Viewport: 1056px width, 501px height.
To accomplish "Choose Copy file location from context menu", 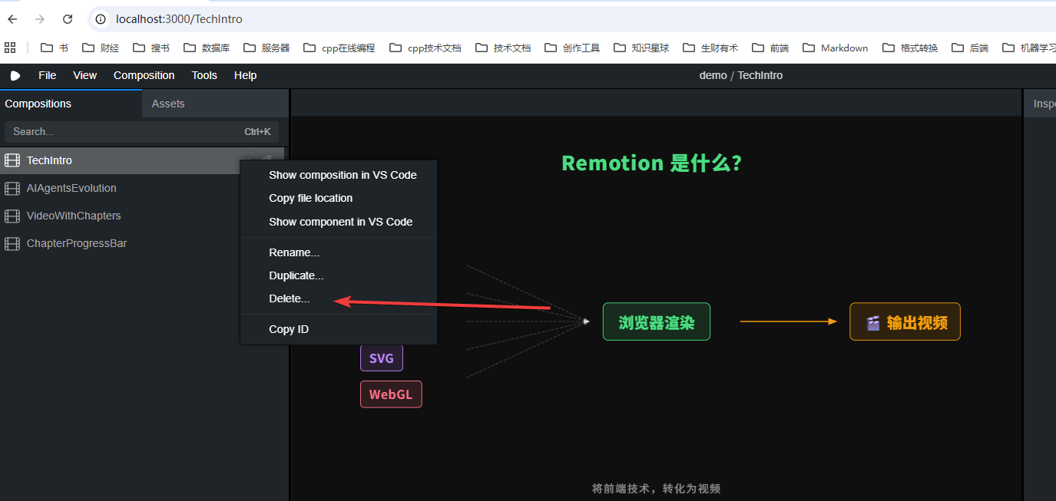I will (x=339, y=198).
